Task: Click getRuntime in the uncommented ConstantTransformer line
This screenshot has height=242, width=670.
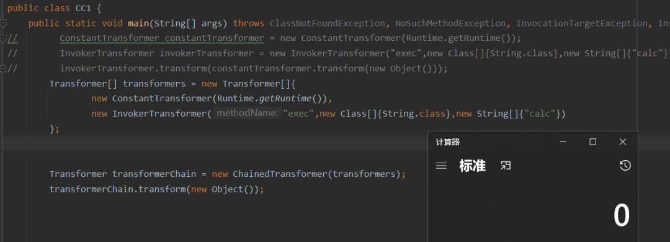Action: pyautogui.click(x=285, y=99)
